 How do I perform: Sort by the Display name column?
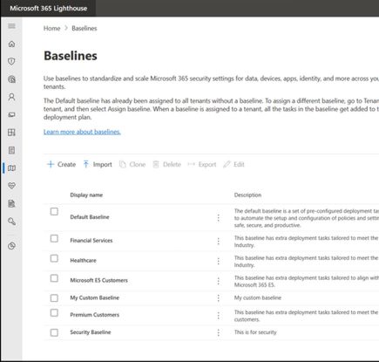click(86, 195)
